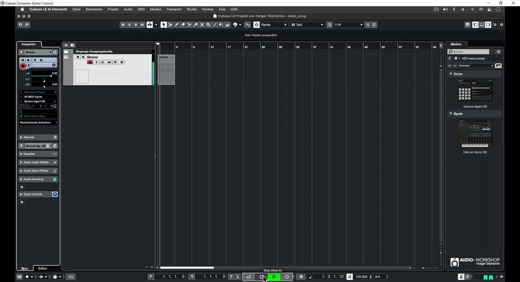Image resolution: width=520 pixels, height=282 pixels.
Task: Toggle global Solo 'S' state in toolbar
Action: tap(129, 25)
